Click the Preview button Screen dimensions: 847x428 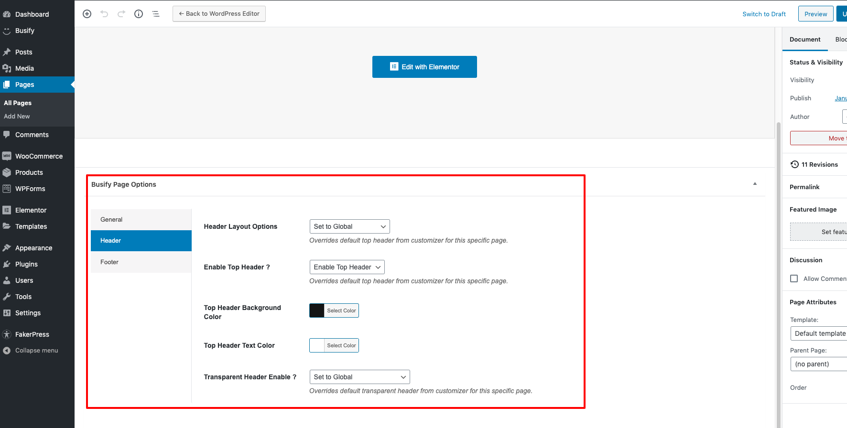coord(815,14)
